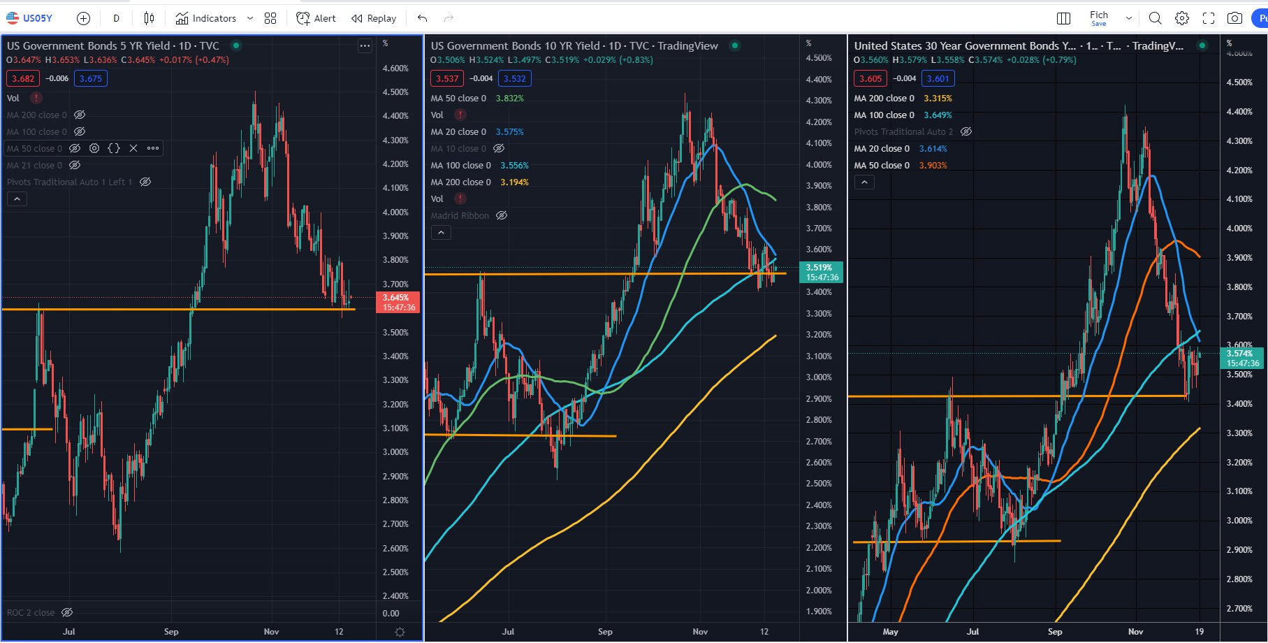Enter fullscreen mode
1268x643 pixels.
click(1209, 18)
